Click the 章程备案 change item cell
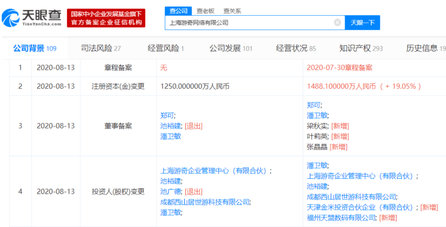Image resolution: width=446 pixels, height=227 pixels. (118, 68)
